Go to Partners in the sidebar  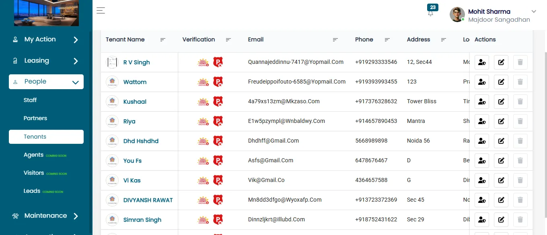point(35,118)
